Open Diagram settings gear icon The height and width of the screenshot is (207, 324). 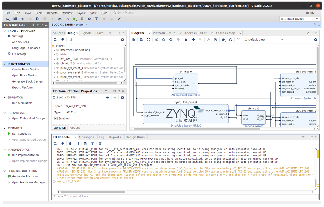pos(315,40)
